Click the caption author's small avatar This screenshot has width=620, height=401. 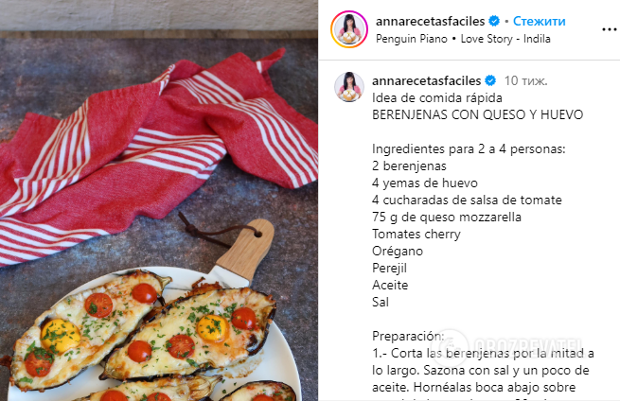pyautogui.click(x=348, y=86)
